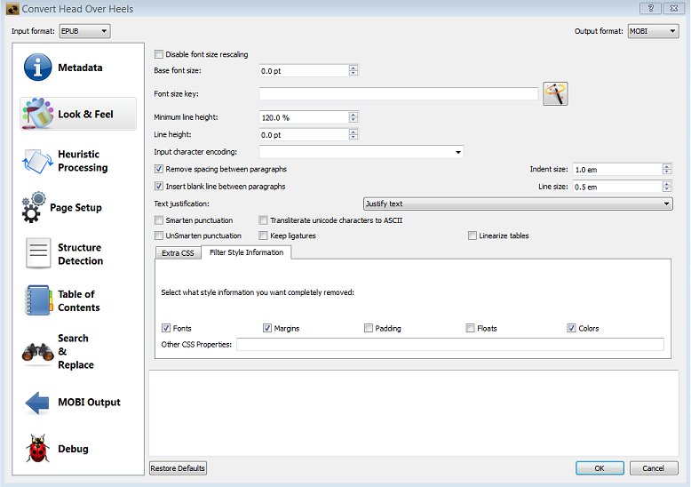Screen dimensions: 691x487
Task: Increase Minimum line height with up arrow
Action: 353,115
